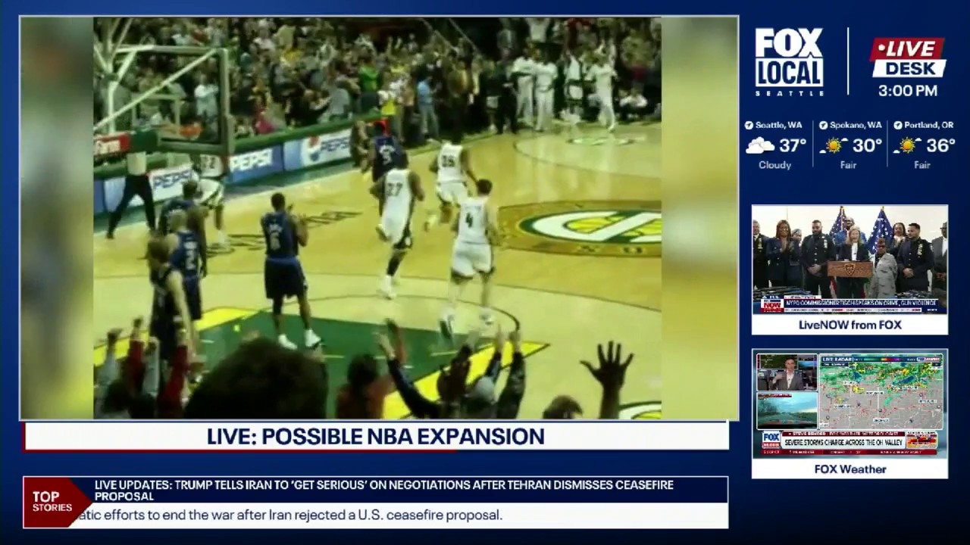Click the Trump Iran live updates headline

click(383, 490)
